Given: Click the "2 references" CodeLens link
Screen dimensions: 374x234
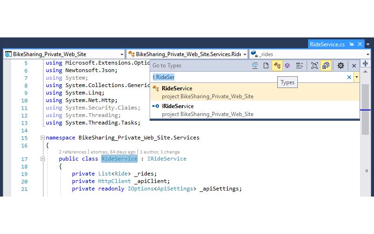Looking at the screenshot, I should pyautogui.click(x=72, y=152).
